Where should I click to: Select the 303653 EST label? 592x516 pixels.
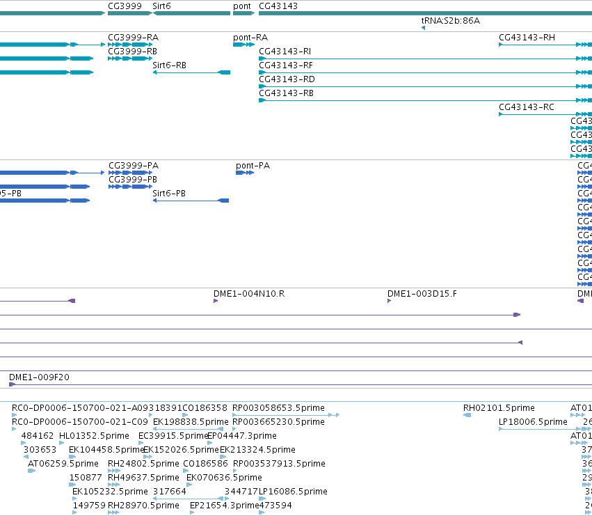[x=40, y=450]
